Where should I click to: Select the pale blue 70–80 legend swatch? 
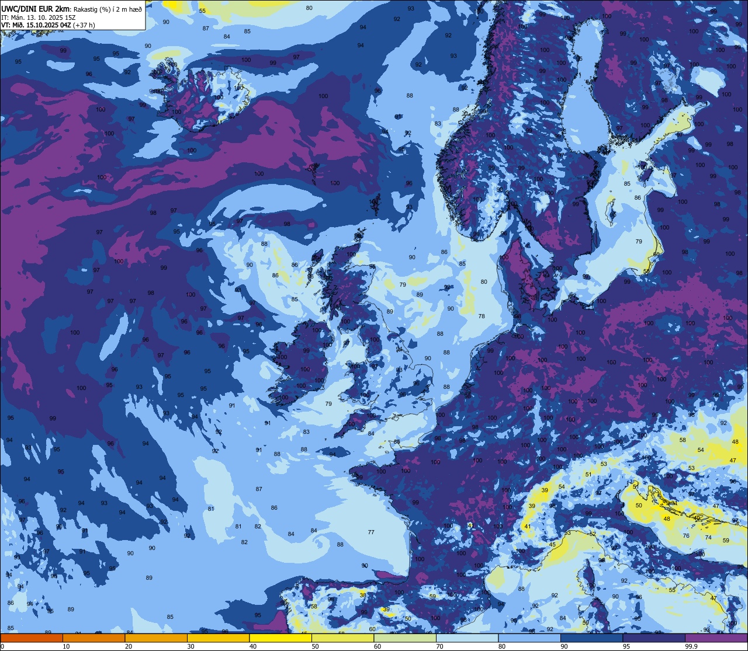click(x=467, y=638)
